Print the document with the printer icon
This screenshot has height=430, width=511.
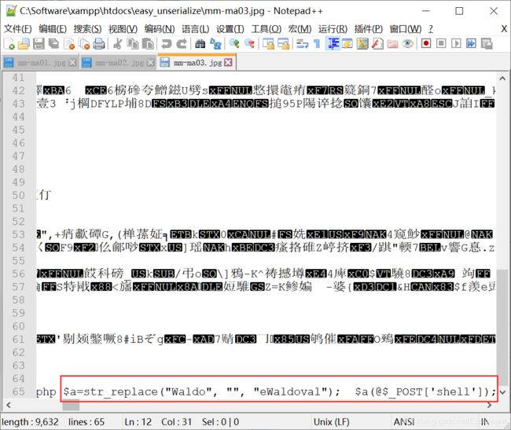click(99, 44)
